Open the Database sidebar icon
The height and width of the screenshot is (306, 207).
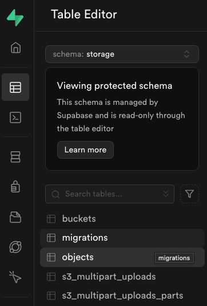(15, 156)
